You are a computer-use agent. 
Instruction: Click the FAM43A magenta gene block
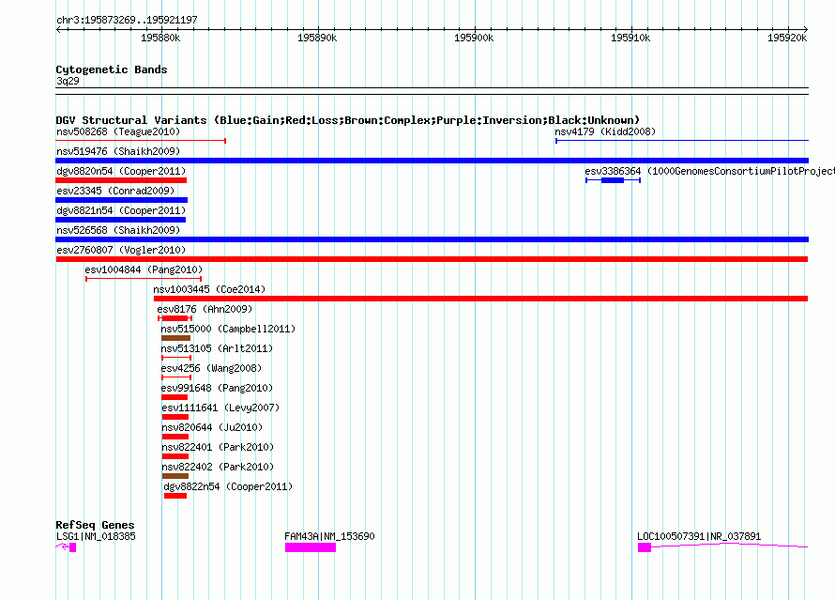[x=311, y=547]
